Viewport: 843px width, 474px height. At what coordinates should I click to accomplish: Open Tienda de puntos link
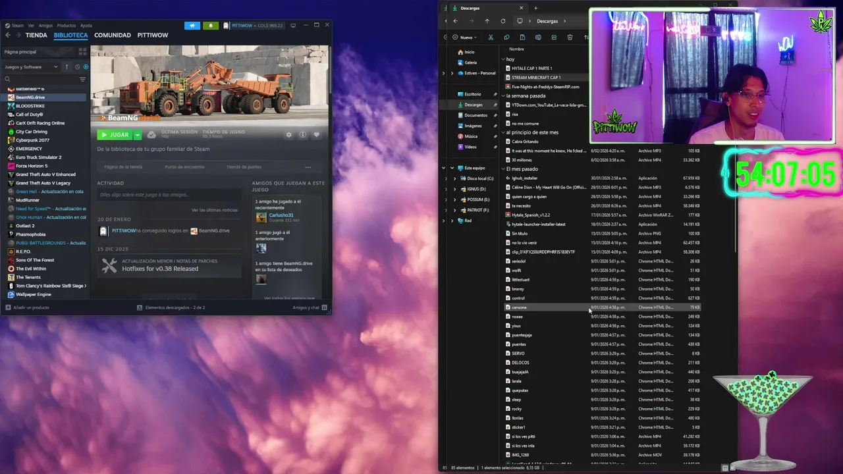tap(244, 167)
